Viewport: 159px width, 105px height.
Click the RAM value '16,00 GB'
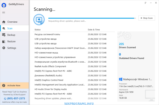pos(123,98)
